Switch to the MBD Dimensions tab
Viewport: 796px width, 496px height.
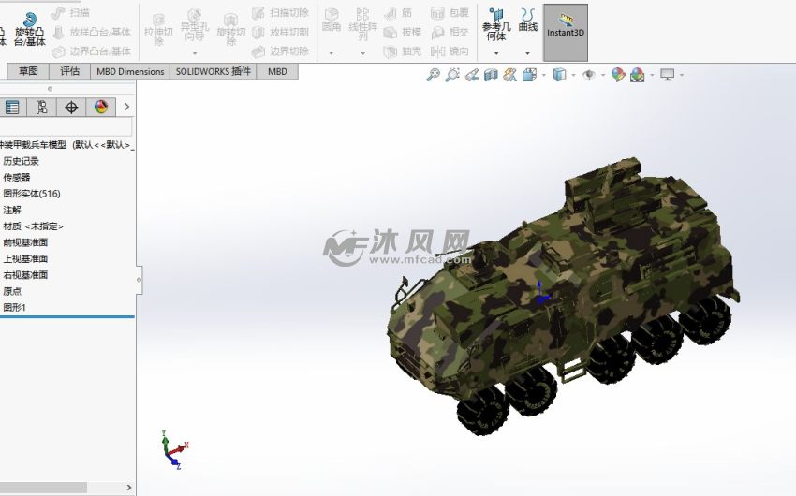(130, 71)
